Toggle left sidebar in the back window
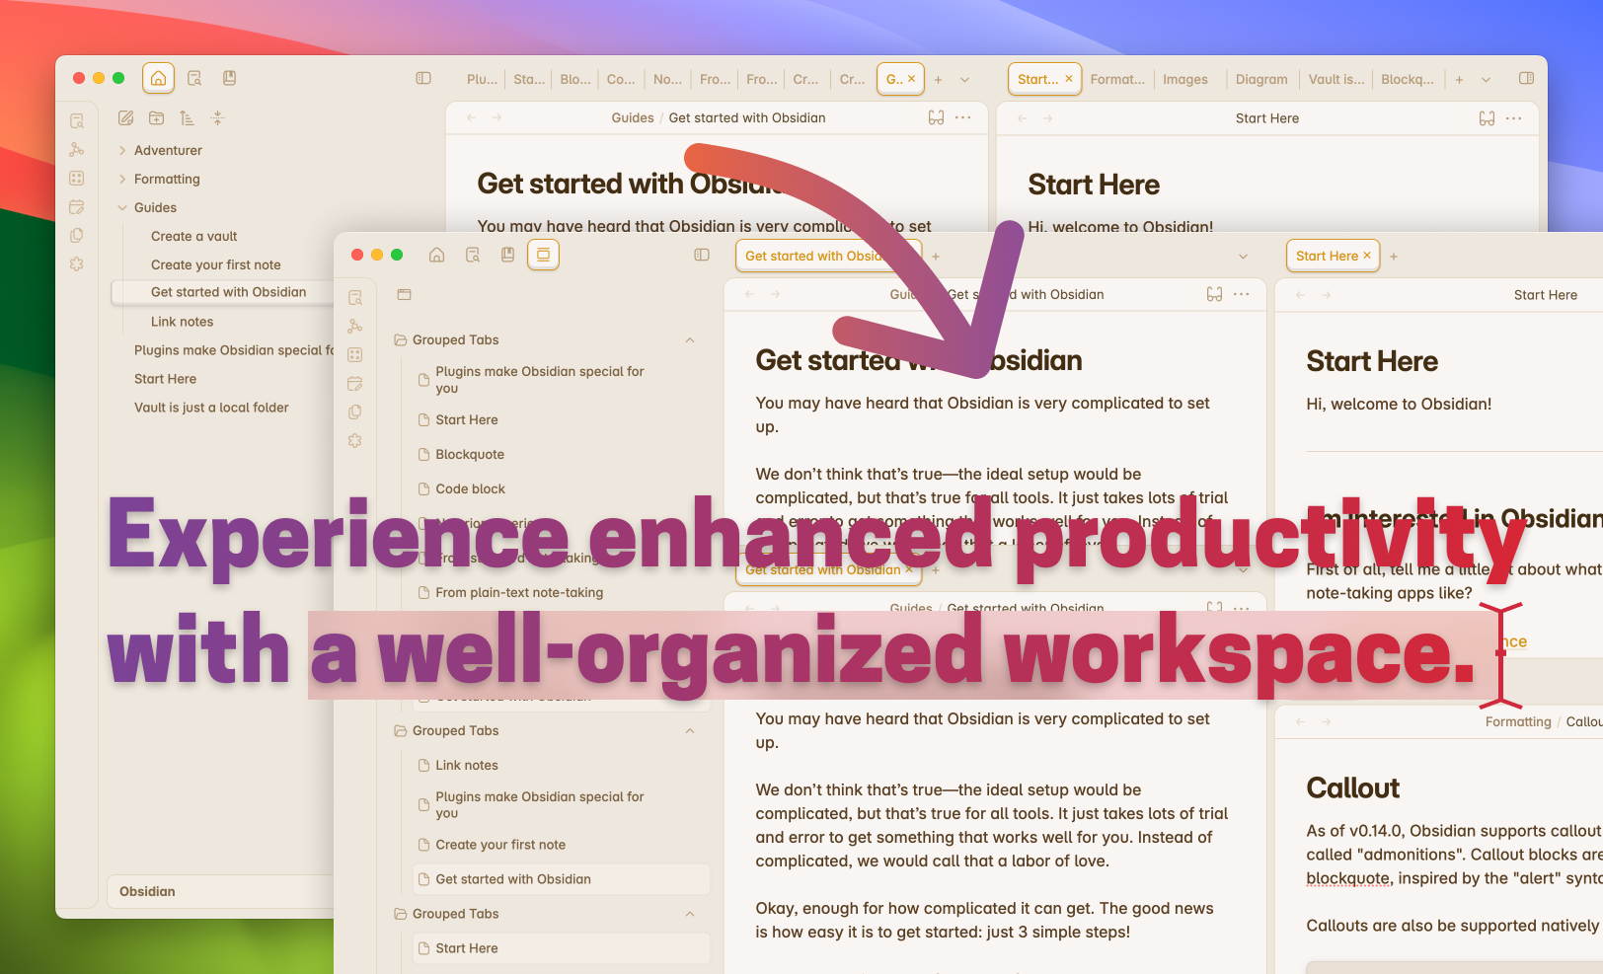This screenshot has height=974, width=1603. tap(423, 78)
